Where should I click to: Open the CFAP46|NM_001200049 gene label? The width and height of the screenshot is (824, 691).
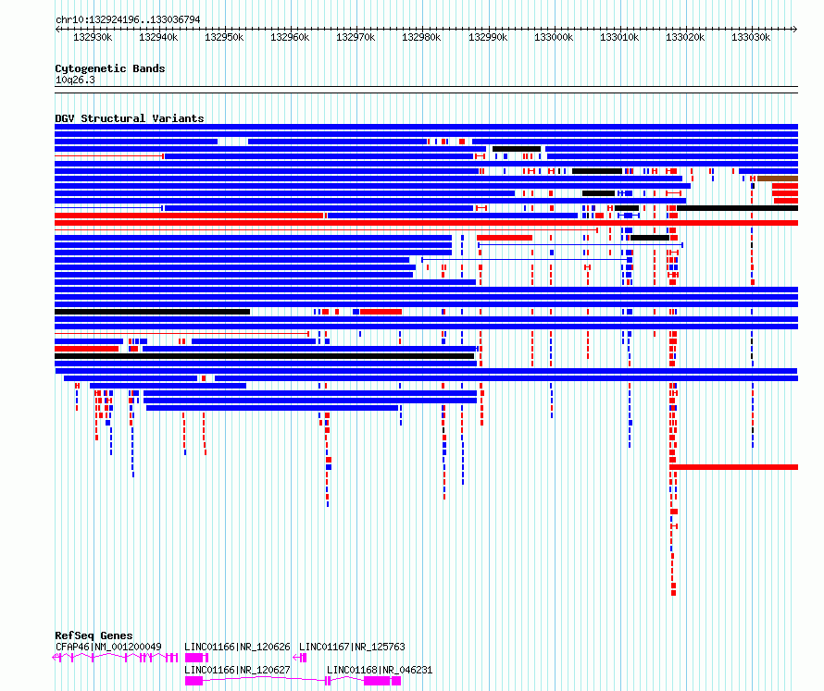(108, 647)
